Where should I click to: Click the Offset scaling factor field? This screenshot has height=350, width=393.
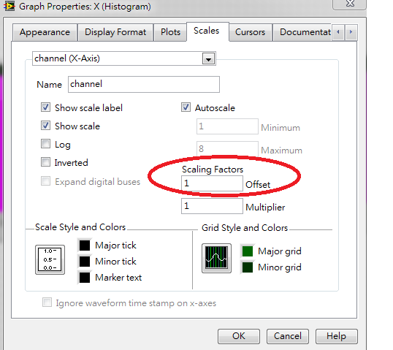tap(212, 183)
